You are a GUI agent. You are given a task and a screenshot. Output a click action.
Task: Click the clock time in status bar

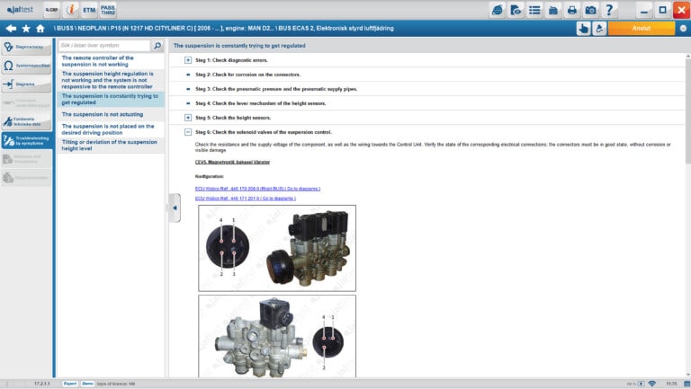(671, 384)
